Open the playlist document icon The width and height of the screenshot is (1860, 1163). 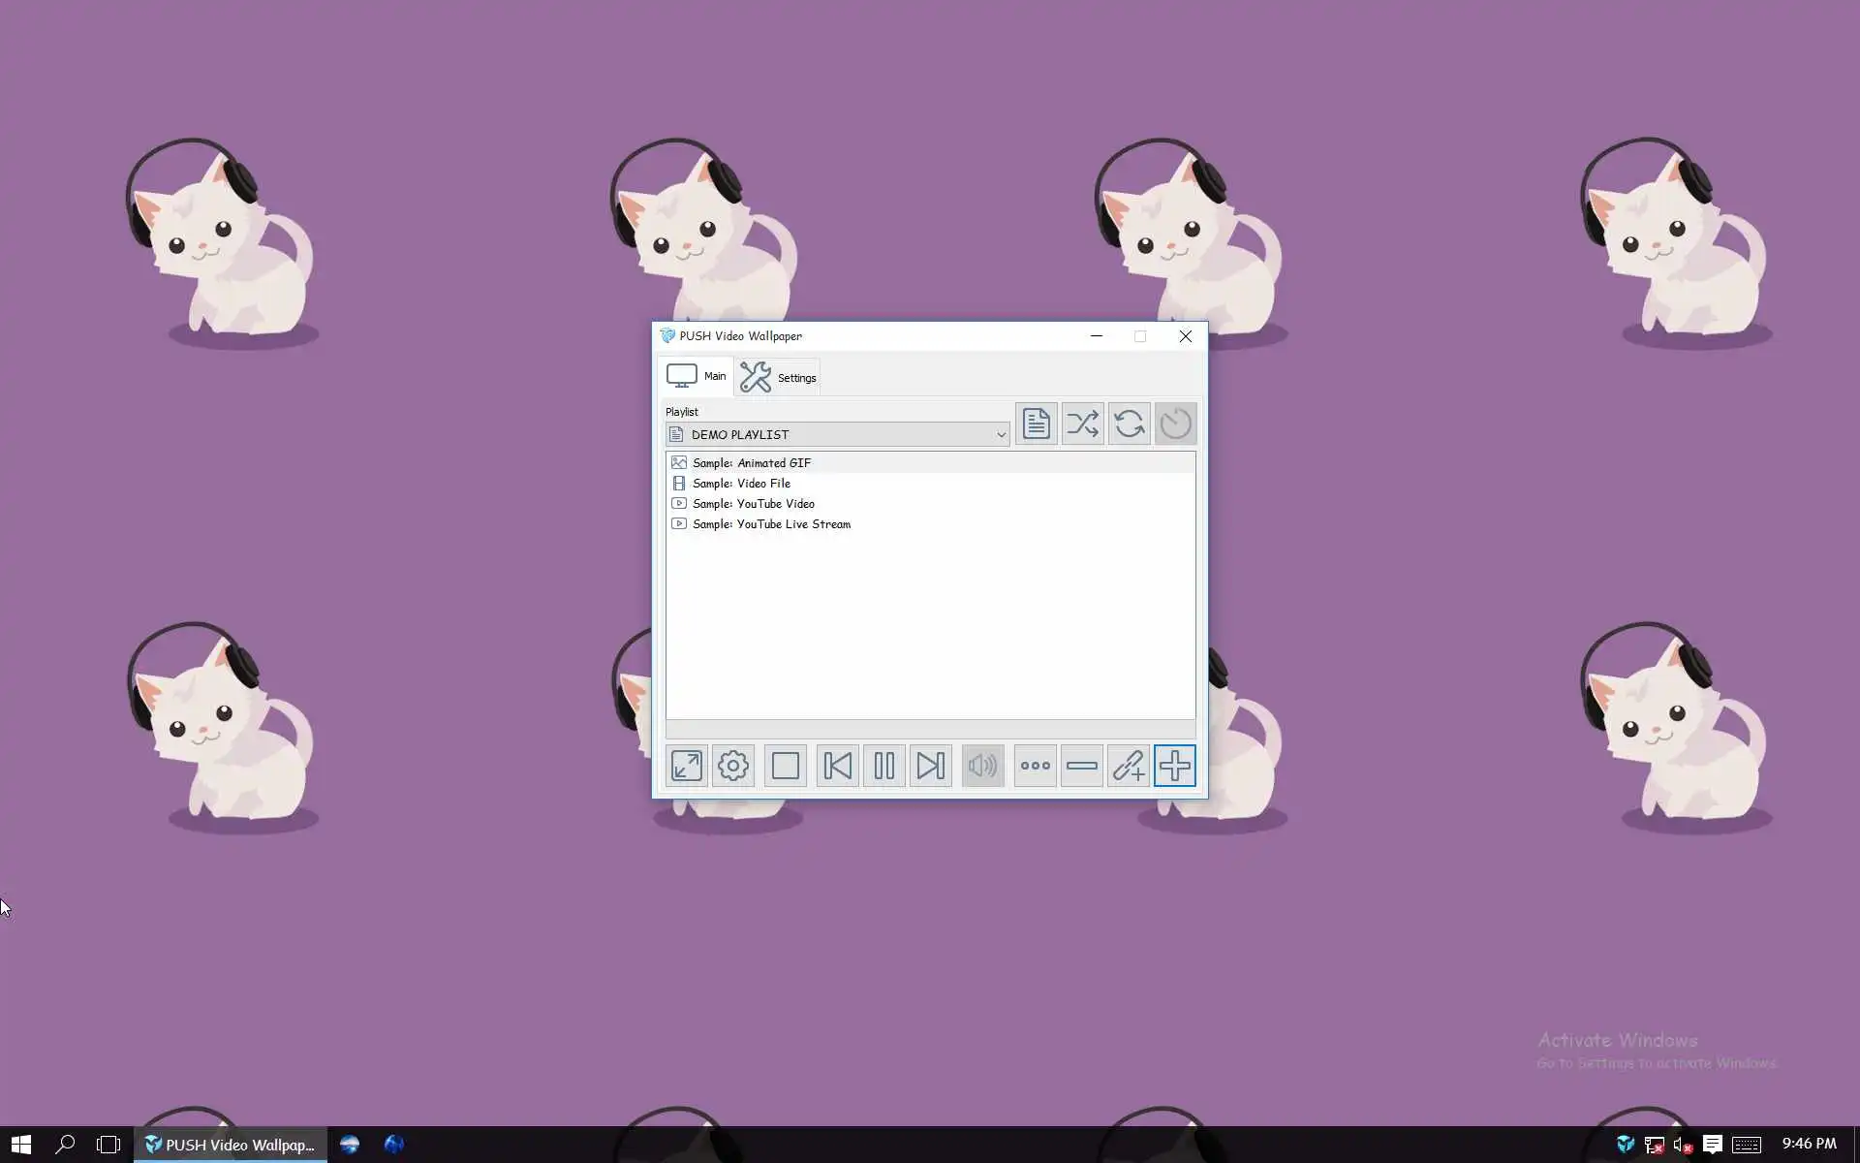pos(1036,424)
